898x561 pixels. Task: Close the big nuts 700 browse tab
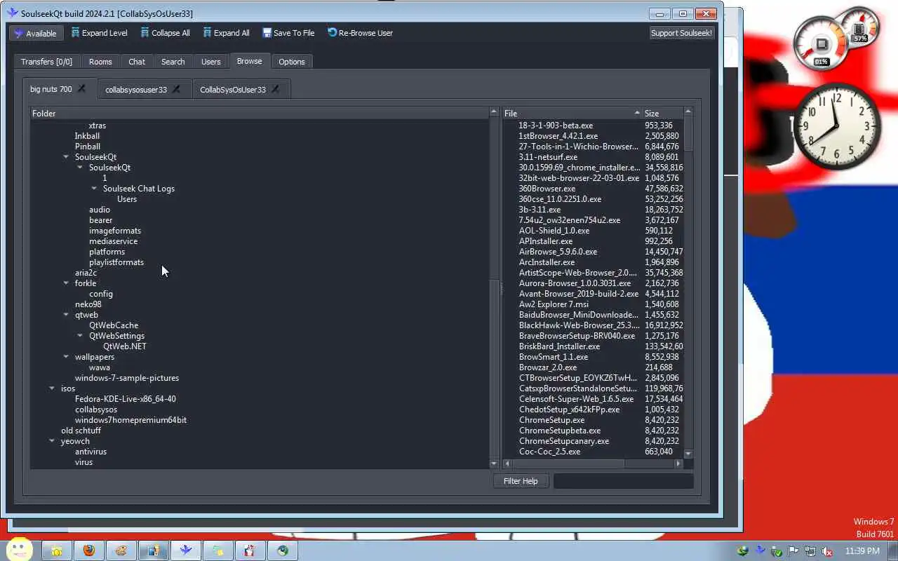tap(81, 89)
